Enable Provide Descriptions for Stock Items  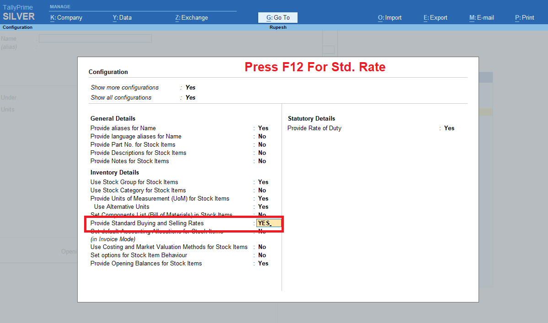pos(263,153)
